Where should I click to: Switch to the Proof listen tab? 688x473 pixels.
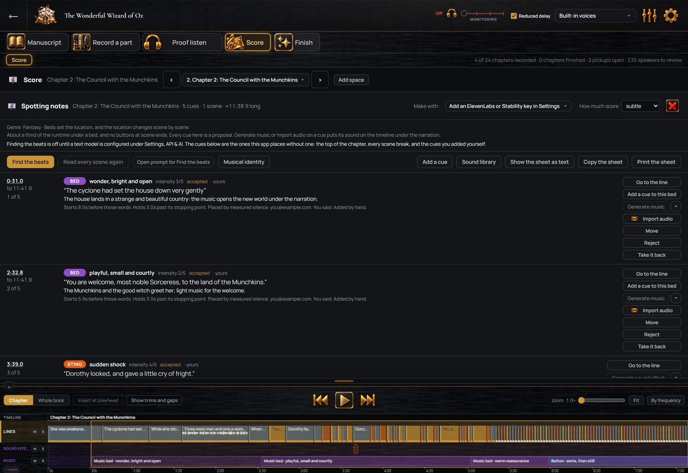tap(182, 42)
